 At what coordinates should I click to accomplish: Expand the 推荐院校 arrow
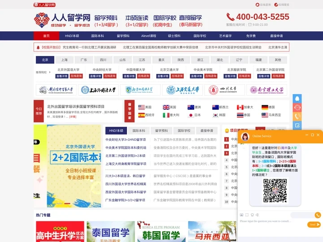(x=50, y=72)
